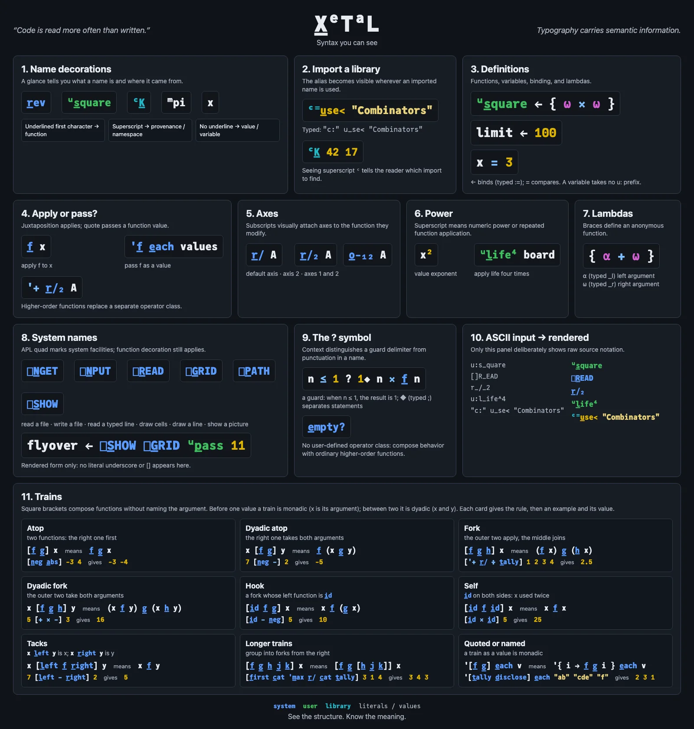This screenshot has width=694, height=729.
Task: Select the 'Underlined first character → function' note
Action: point(63,130)
